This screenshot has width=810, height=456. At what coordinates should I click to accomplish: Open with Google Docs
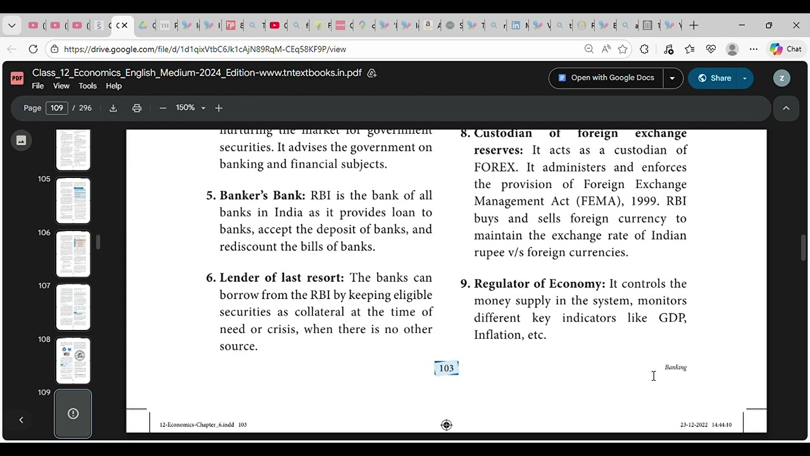click(606, 78)
